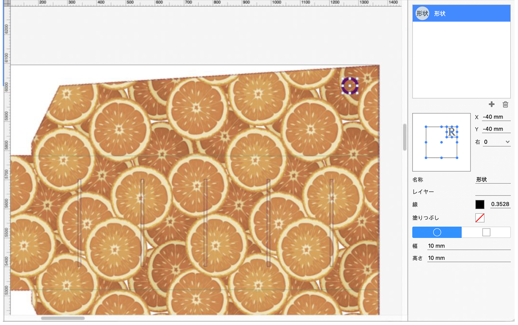518x325 pixels.
Task: Edit the 幅 width field
Action: click(x=469, y=246)
